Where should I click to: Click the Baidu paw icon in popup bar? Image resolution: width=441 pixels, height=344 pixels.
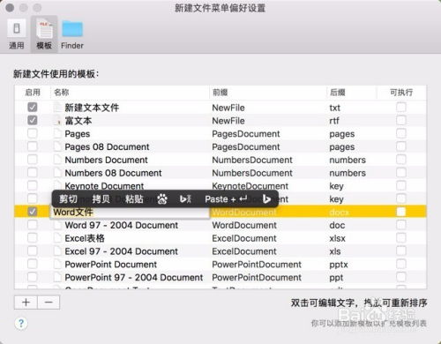162,199
